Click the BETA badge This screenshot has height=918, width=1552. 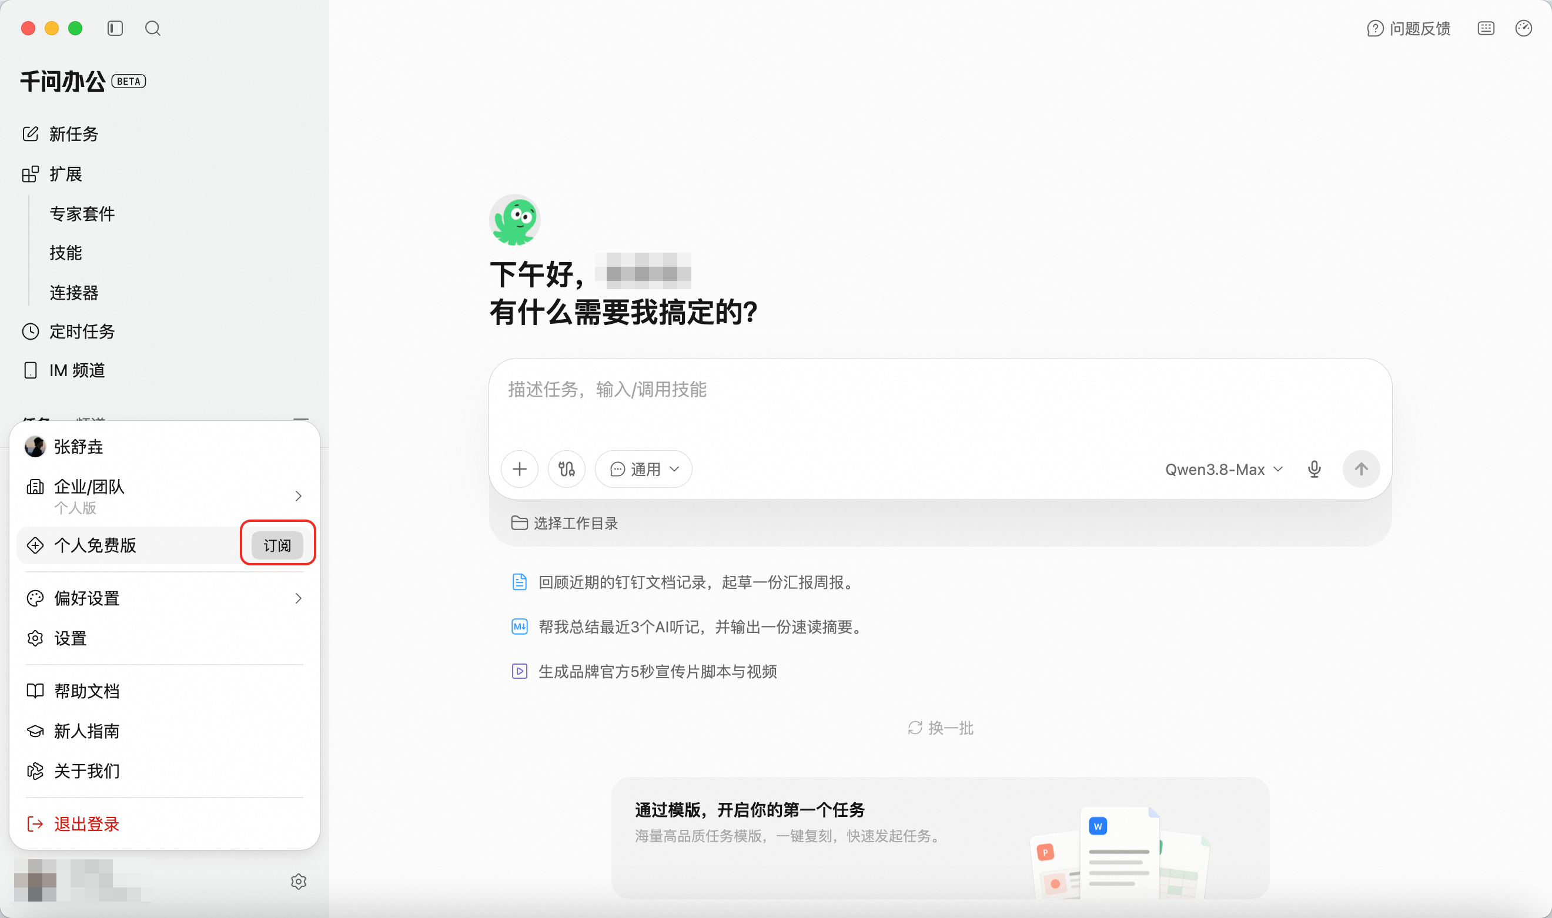129,81
